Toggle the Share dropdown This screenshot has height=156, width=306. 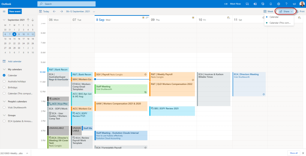click(x=286, y=12)
